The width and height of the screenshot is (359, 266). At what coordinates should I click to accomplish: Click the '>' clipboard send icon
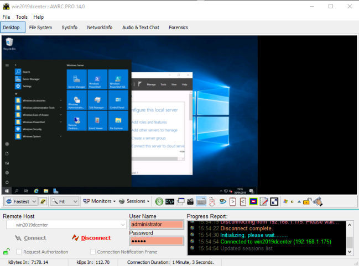(232, 201)
